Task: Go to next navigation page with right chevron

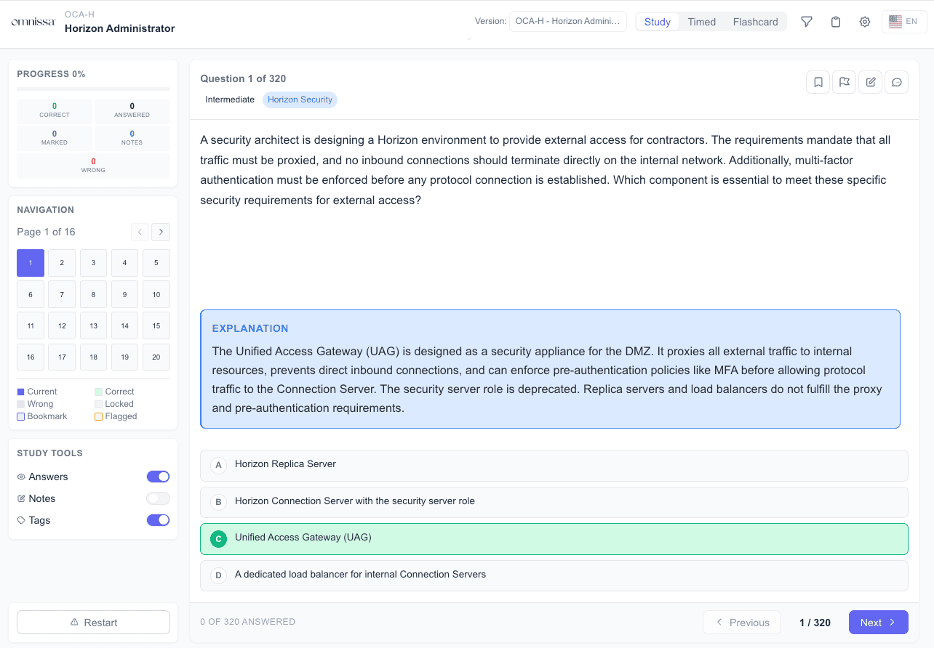Action: tap(161, 232)
